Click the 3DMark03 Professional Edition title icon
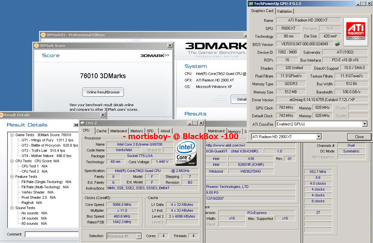 pyautogui.click(x=43, y=35)
